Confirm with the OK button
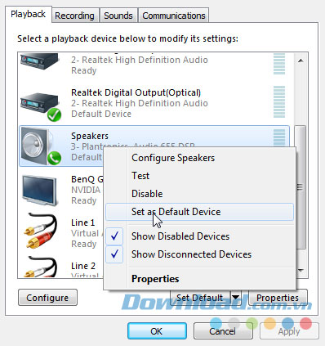Screen dimensions: 325x346 point(157,331)
